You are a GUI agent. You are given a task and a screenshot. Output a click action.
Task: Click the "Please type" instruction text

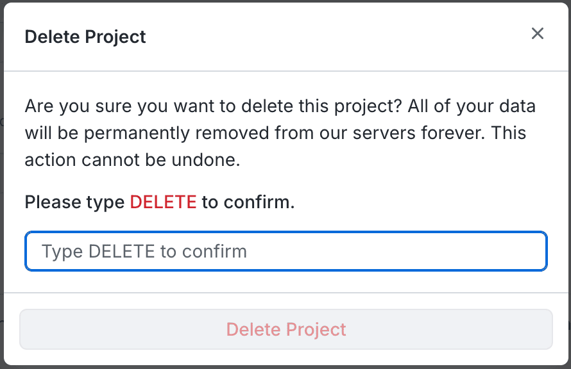[x=74, y=202]
